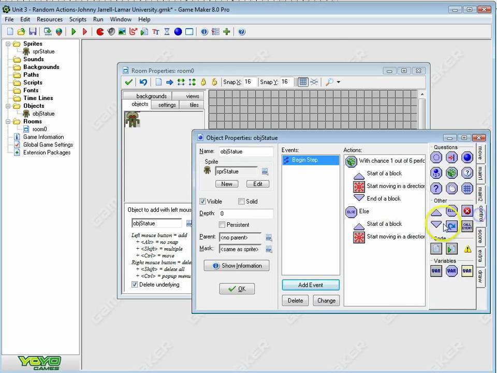The image size is (497, 373).
Task: Click the Add Event button
Action: pyautogui.click(x=311, y=285)
